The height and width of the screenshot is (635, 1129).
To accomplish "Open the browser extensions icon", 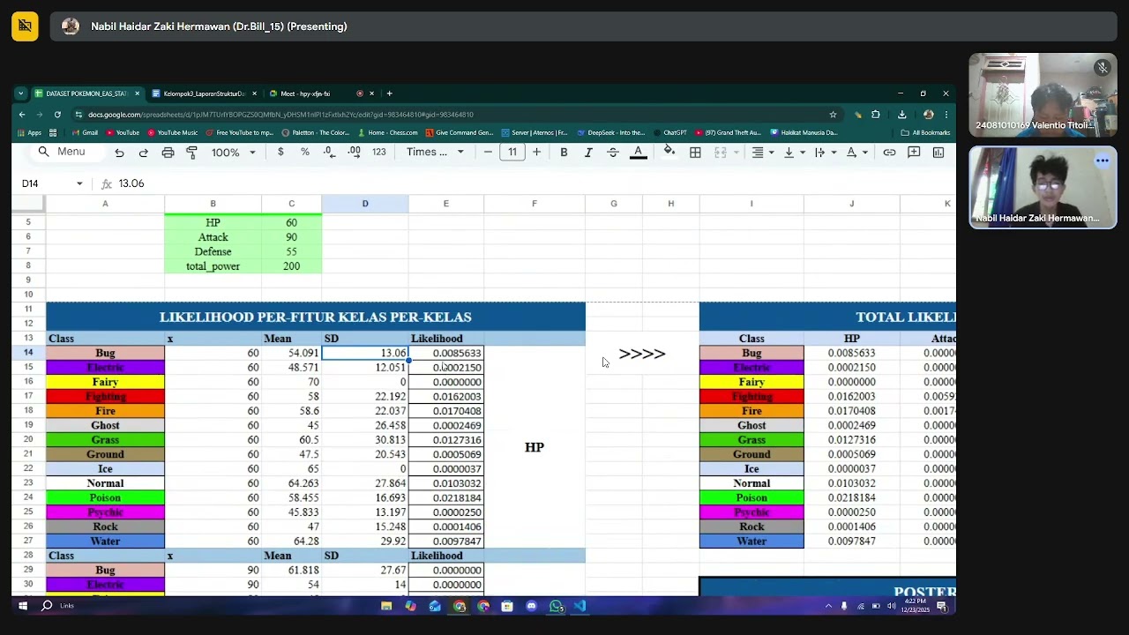I will 876,115.
